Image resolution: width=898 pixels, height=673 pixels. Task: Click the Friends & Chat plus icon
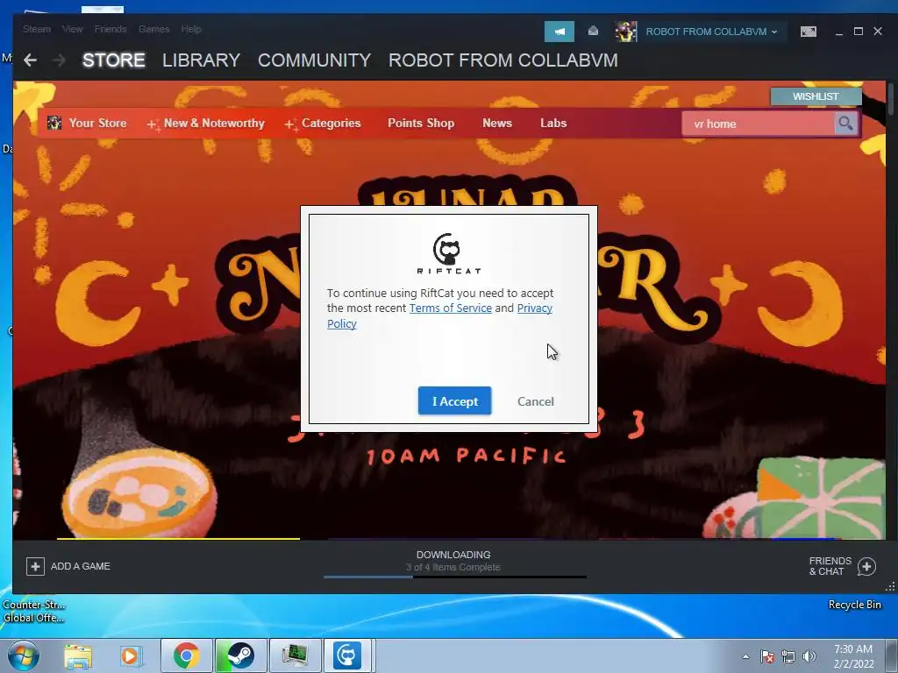pyautogui.click(x=866, y=567)
